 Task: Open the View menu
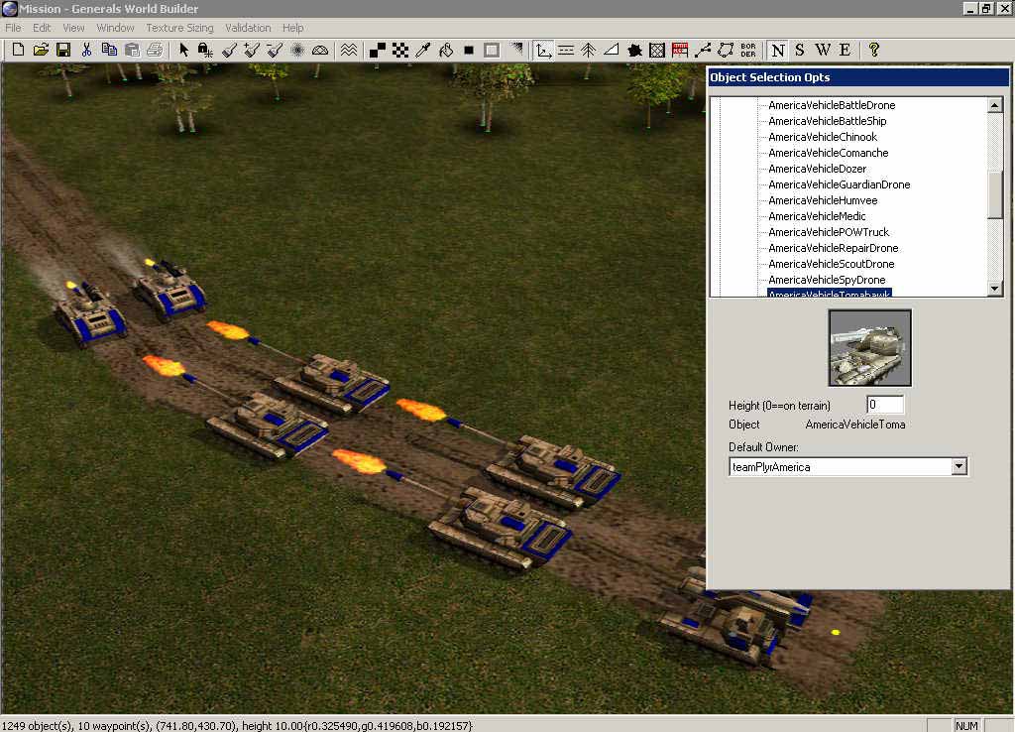73,28
